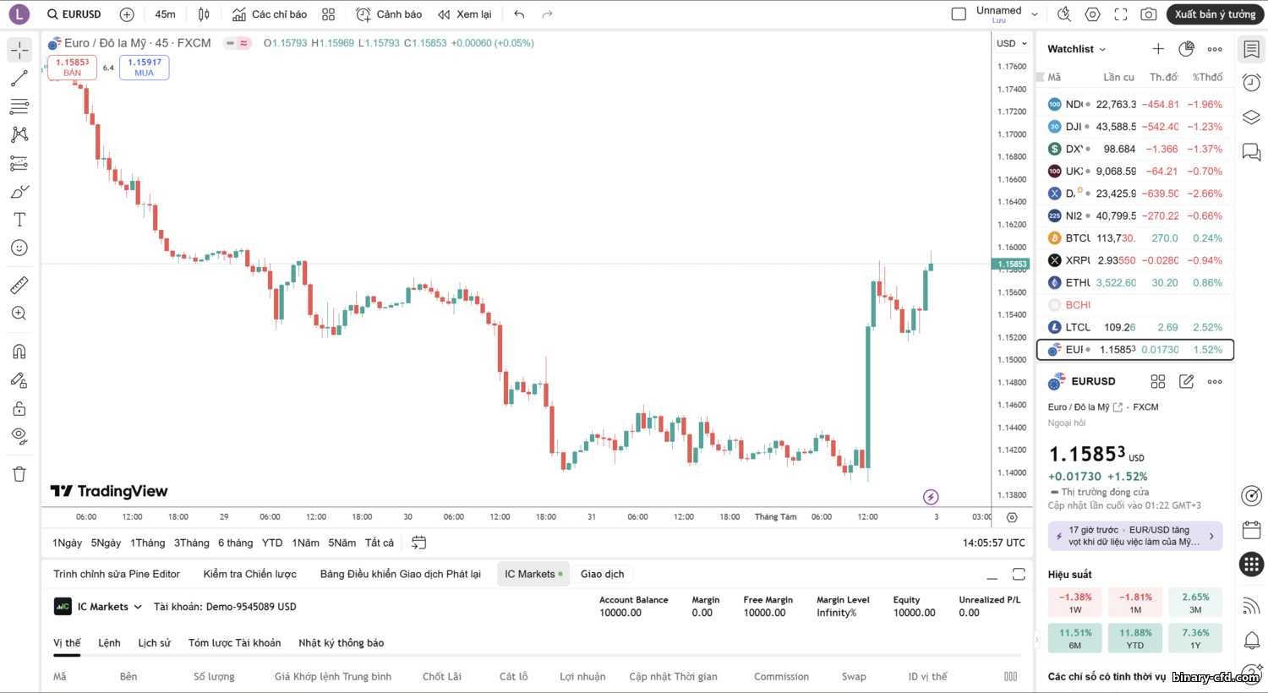Toggle hide all drawings eye icon
The width and height of the screenshot is (1268, 693).
click(x=19, y=436)
